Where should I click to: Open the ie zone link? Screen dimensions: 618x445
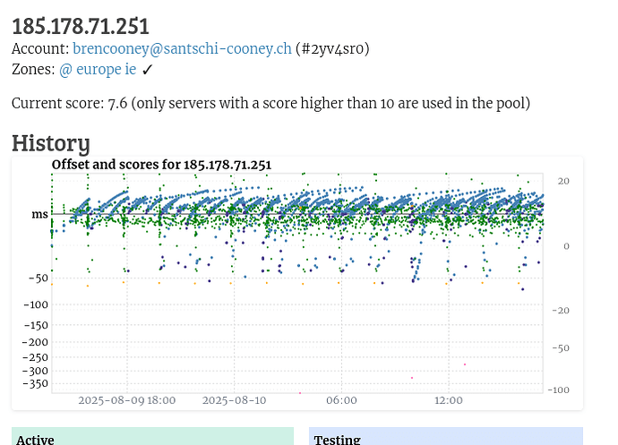[x=131, y=69]
